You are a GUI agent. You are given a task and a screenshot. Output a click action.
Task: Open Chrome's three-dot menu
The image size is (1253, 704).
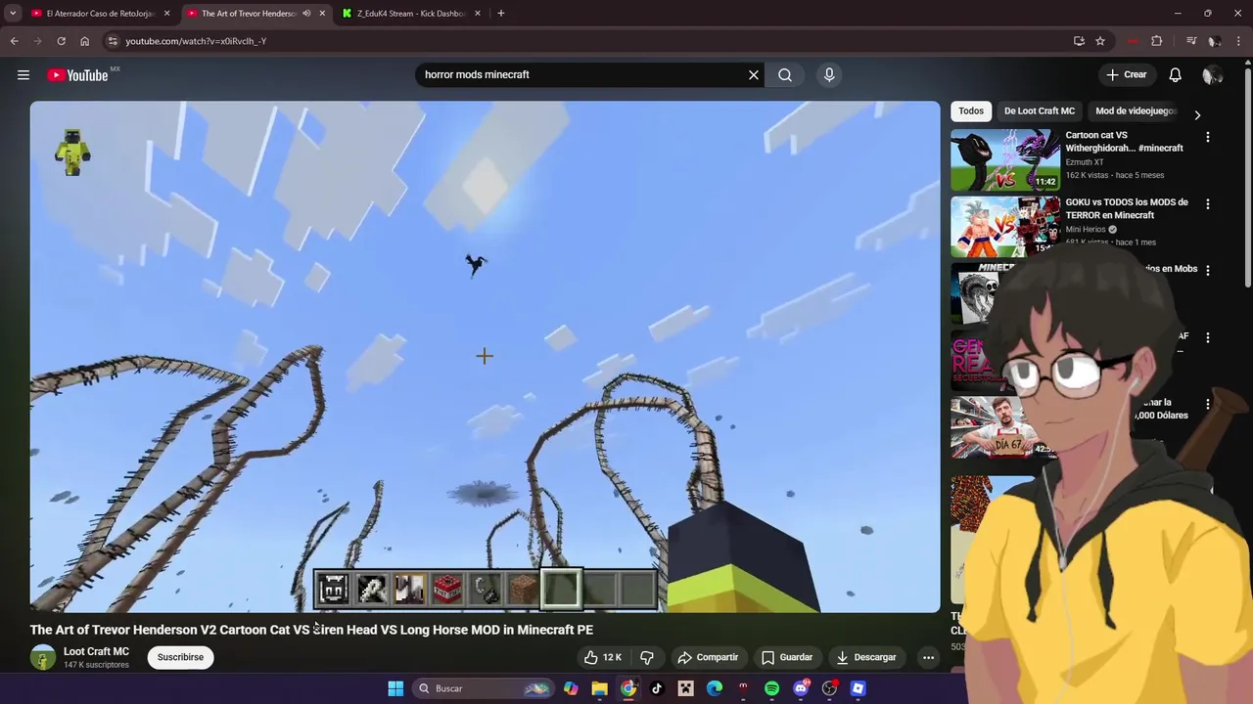pos(1237,41)
